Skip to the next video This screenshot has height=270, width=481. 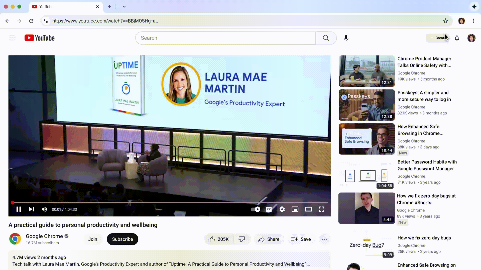(x=31, y=209)
